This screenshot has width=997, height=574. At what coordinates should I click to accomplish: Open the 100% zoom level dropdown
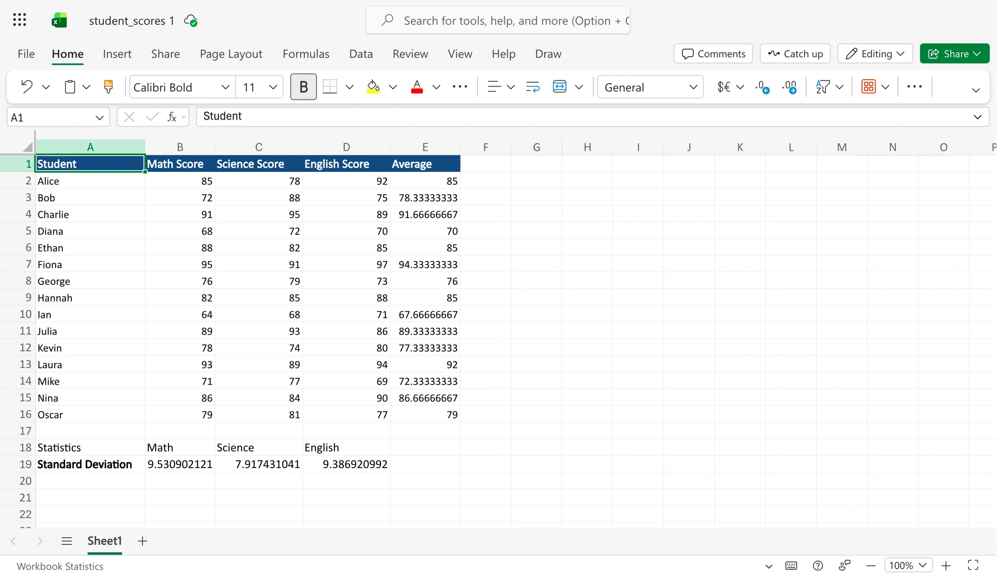908,565
